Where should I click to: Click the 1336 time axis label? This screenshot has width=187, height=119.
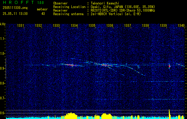click(x=110, y=25)
